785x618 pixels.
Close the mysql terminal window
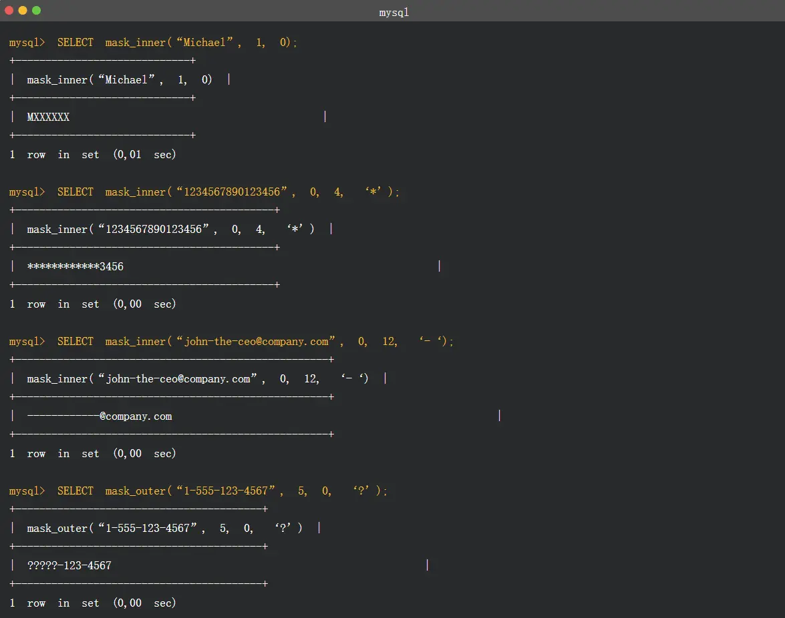point(9,10)
